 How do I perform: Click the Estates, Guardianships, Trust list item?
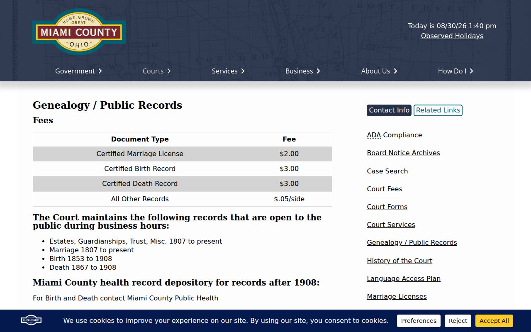pyautogui.click(x=136, y=241)
